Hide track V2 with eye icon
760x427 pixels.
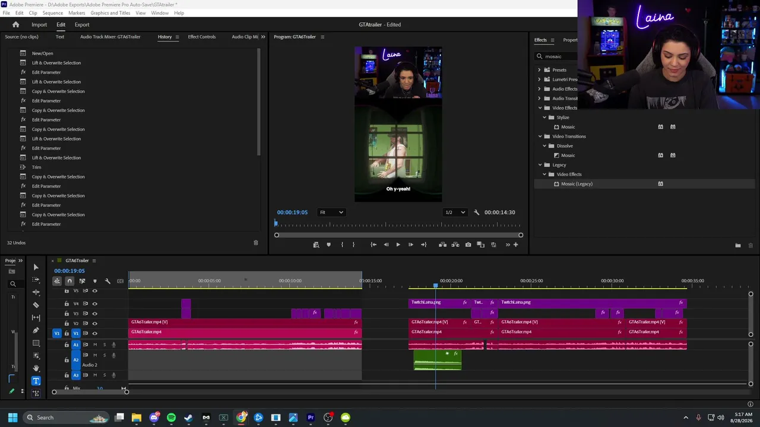(94, 323)
